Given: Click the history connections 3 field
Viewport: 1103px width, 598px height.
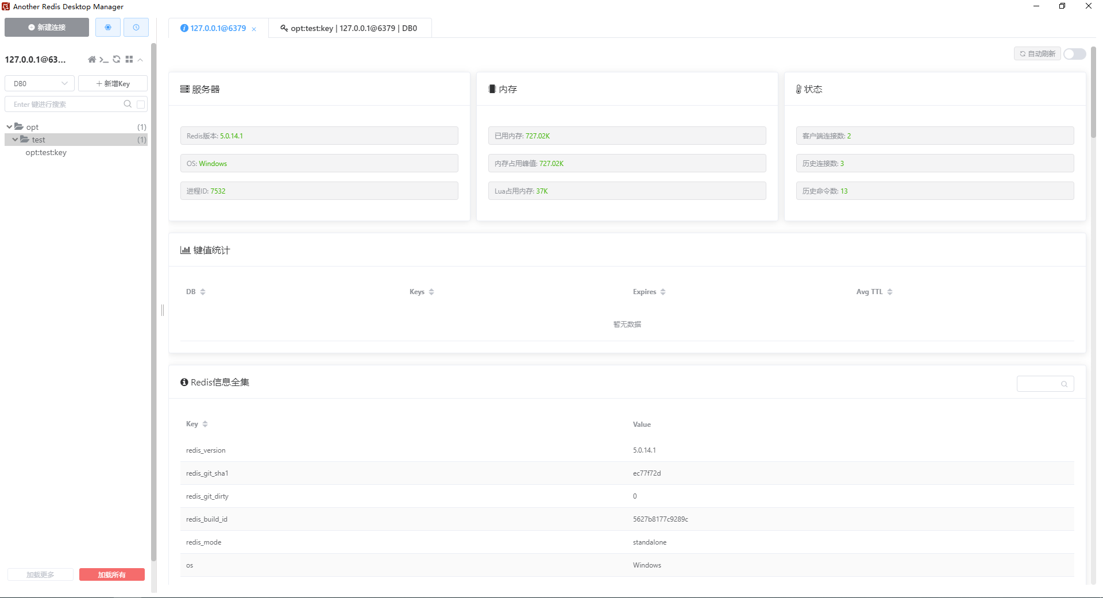Looking at the screenshot, I should pos(935,163).
